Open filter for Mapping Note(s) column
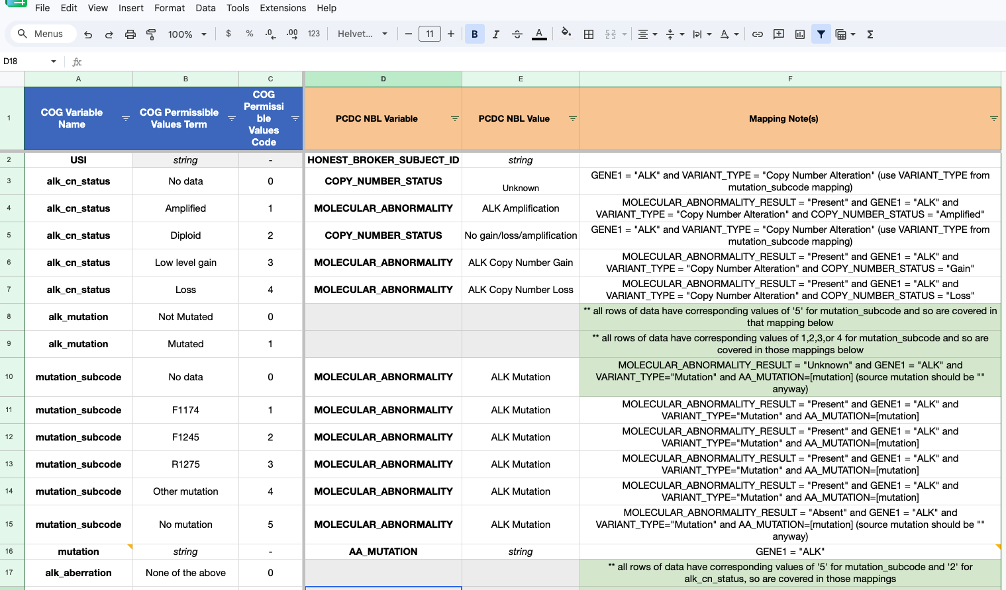This screenshot has width=1006, height=590. 994,119
